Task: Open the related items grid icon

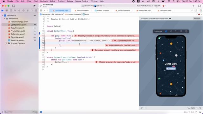Action: tap(41, 10)
